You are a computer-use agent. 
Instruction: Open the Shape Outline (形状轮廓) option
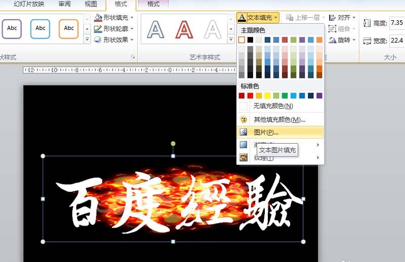tap(111, 29)
